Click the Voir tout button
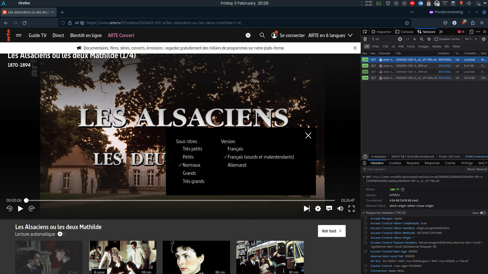This screenshot has width=488, height=274. tap(331, 231)
